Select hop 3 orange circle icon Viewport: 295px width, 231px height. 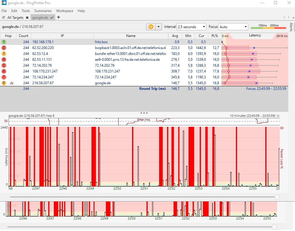[x=4, y=53]
